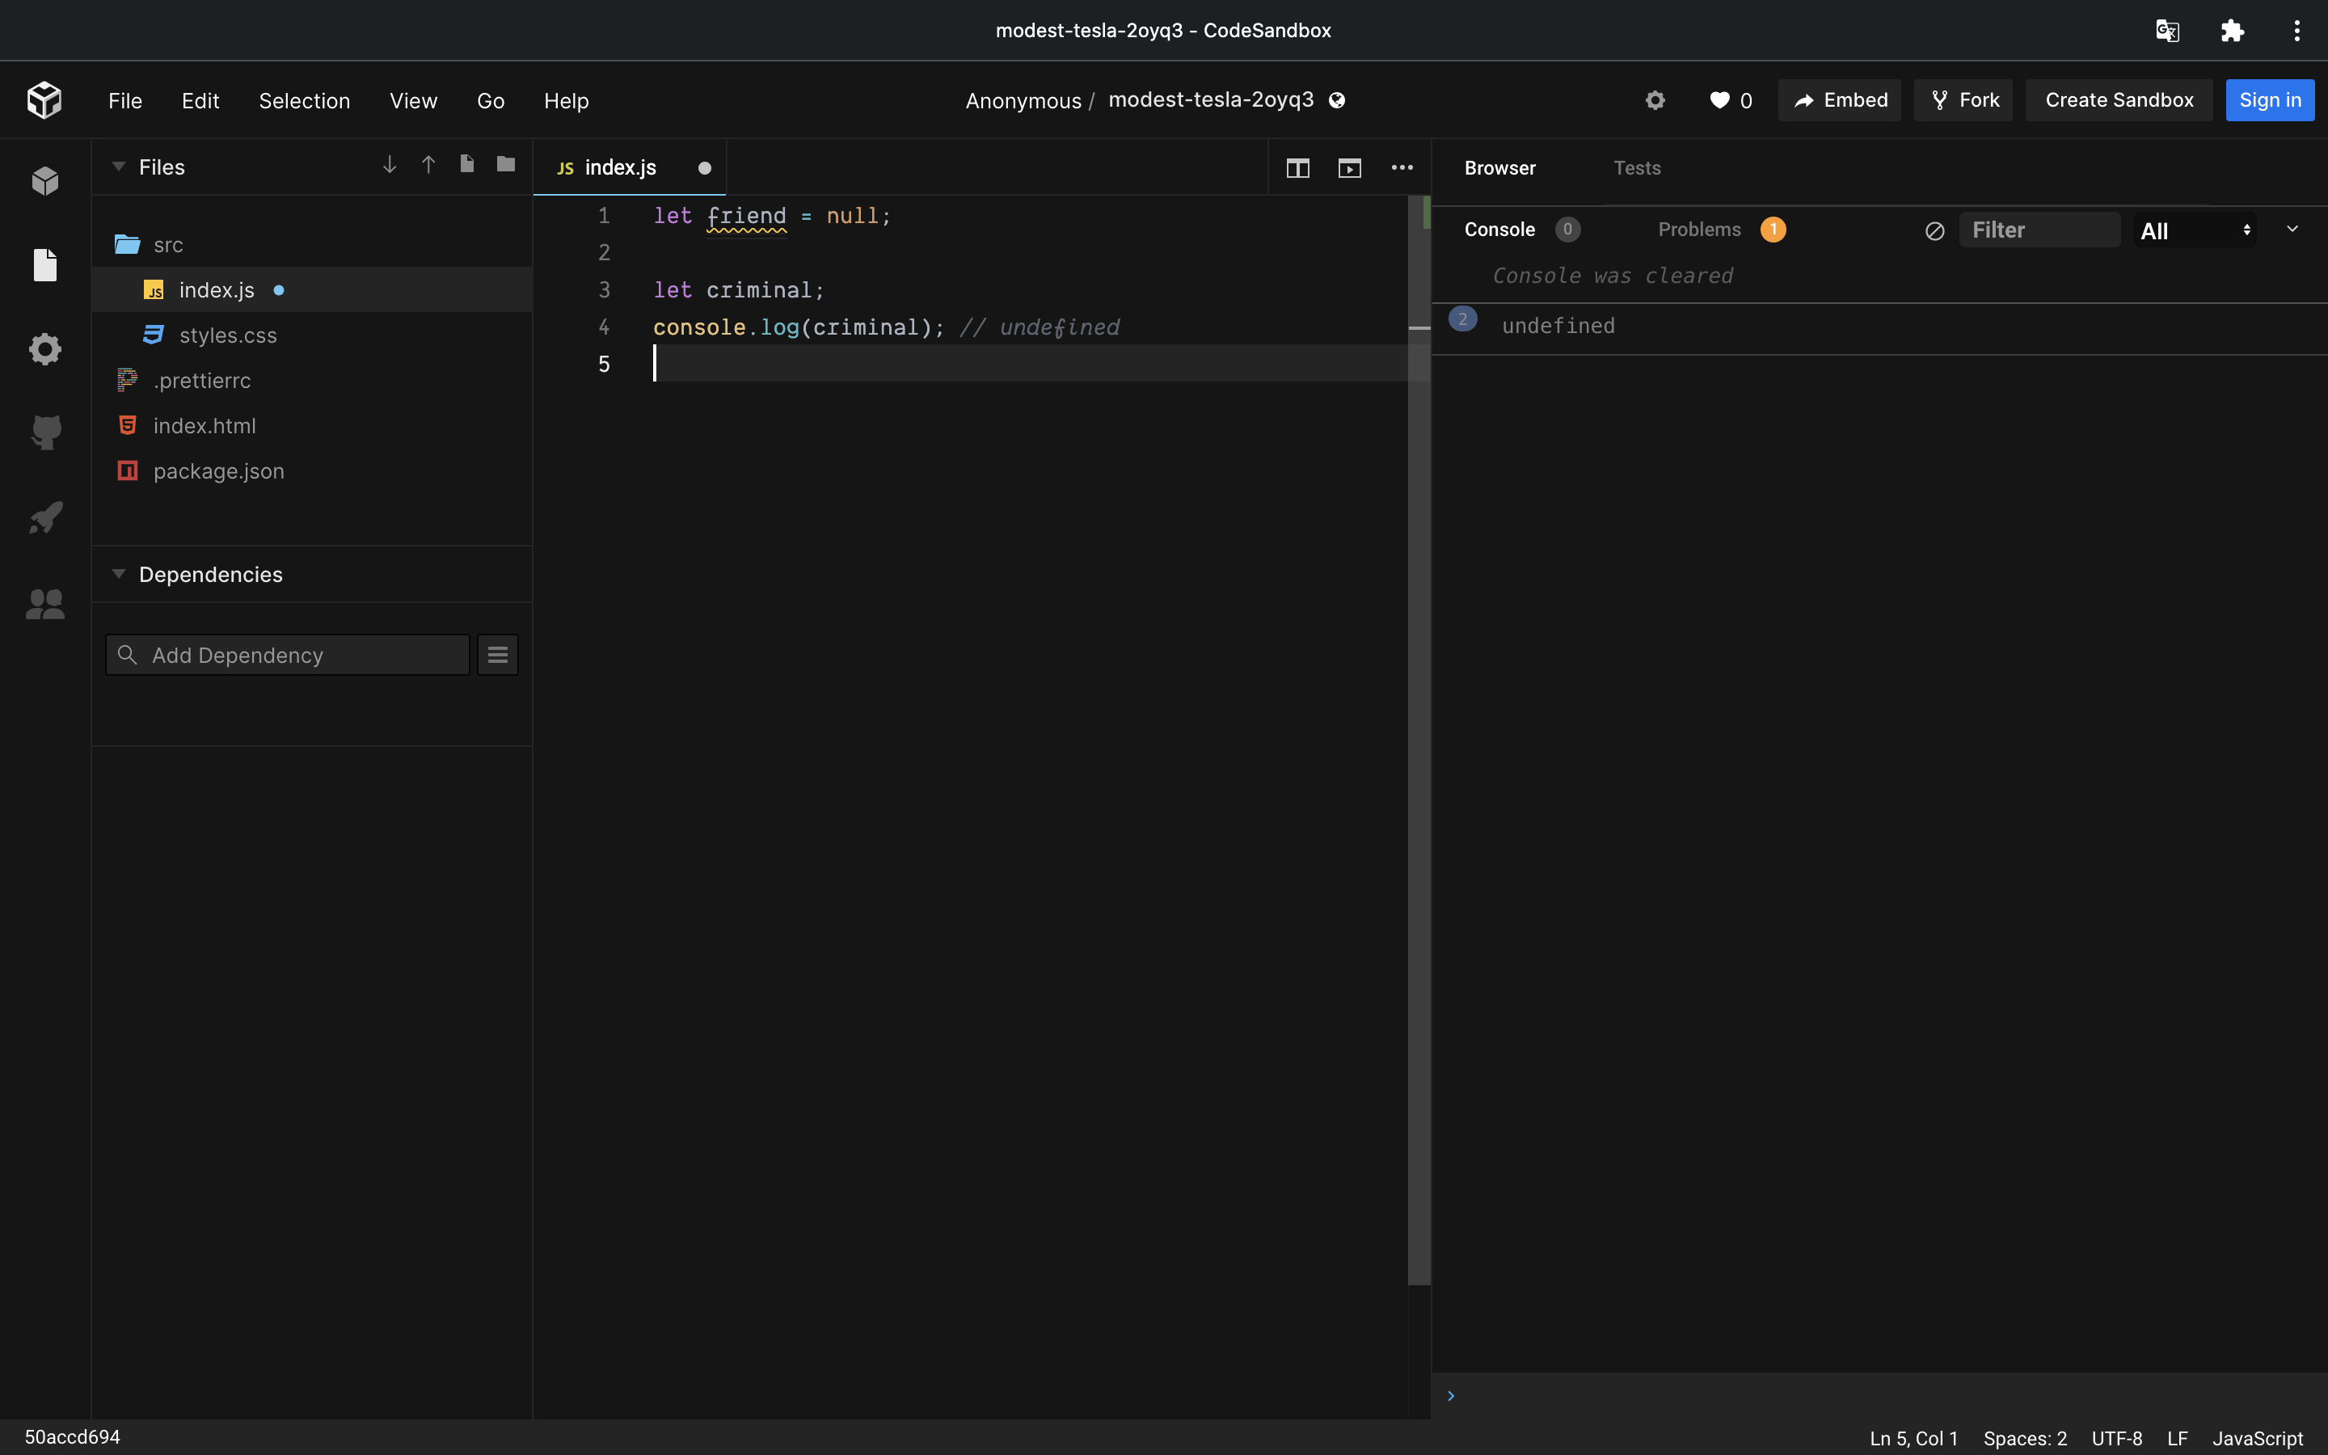Collapse the Dependencies section

tap(118, 574)
